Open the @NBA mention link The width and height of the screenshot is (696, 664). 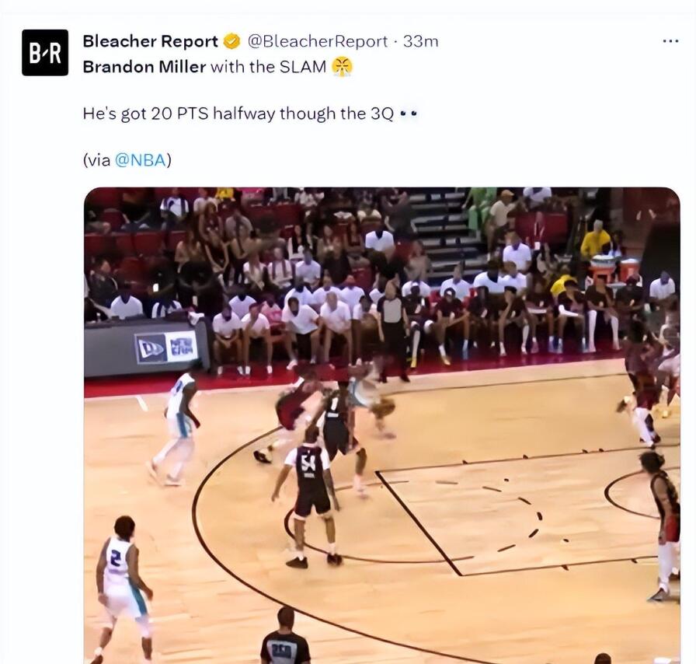click(x=141, y=160)
